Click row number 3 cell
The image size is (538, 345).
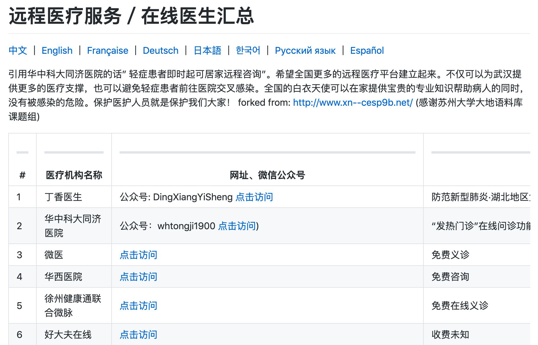coord(22,255)
